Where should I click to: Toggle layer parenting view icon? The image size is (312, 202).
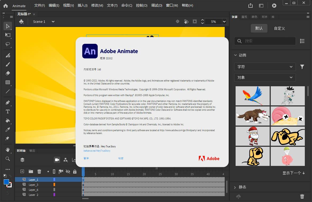pyautogui.click(x=65, y=160)
